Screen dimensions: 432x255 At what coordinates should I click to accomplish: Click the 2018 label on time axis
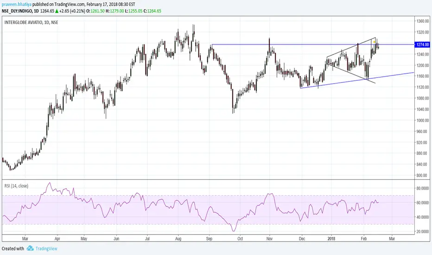pos(331,239)
